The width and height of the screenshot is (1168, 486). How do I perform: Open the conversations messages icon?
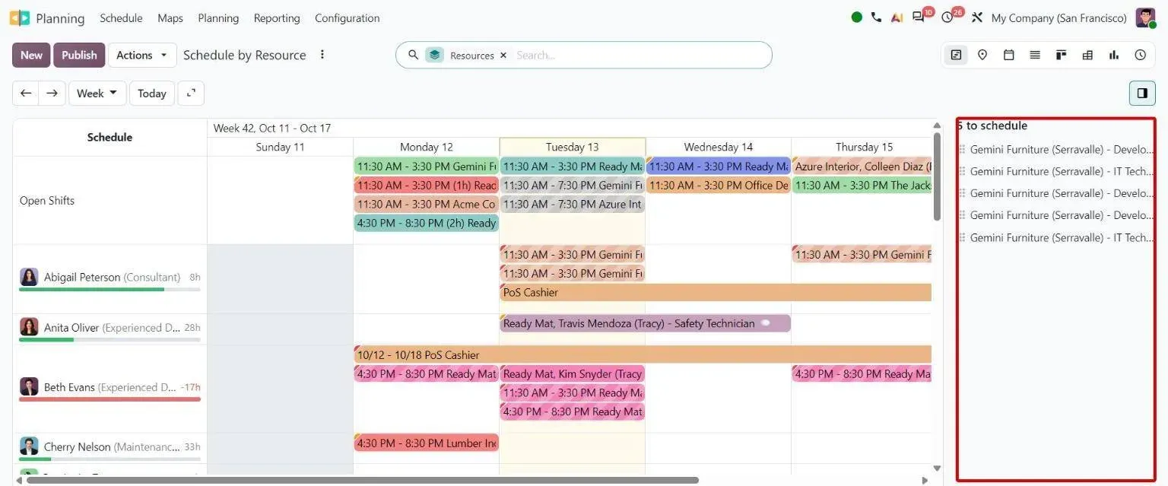(x=919, y=17)
